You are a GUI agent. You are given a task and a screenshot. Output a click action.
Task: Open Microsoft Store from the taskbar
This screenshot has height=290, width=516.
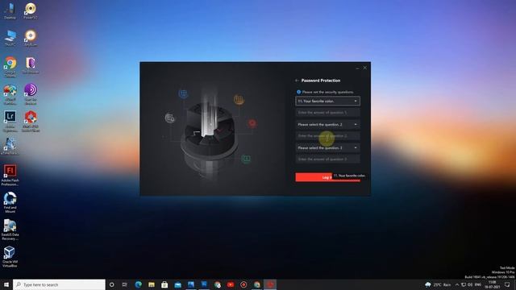[x=164, y=284]
